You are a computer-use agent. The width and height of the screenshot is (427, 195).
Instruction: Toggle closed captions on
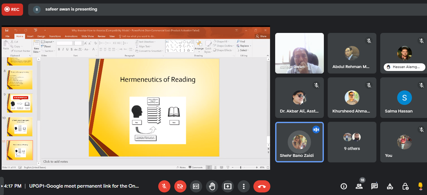[x=196, y=186]
